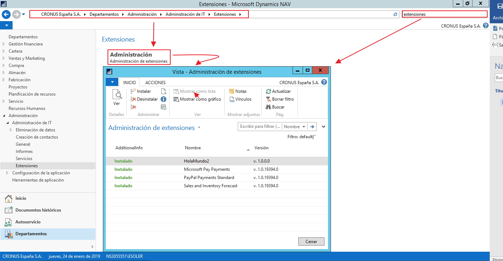
Task: Collapse the Administración de IT node
Action: (x=8, y=123)
